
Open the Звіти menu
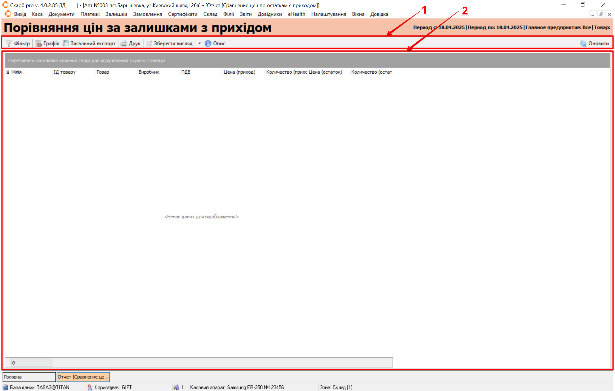point(245,14)
